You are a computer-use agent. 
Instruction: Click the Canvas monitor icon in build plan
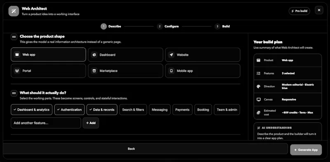259,100
